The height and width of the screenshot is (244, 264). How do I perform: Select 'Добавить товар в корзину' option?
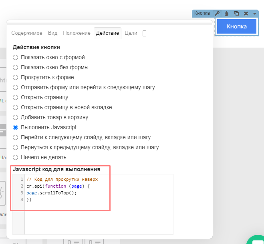coord(16,117)
